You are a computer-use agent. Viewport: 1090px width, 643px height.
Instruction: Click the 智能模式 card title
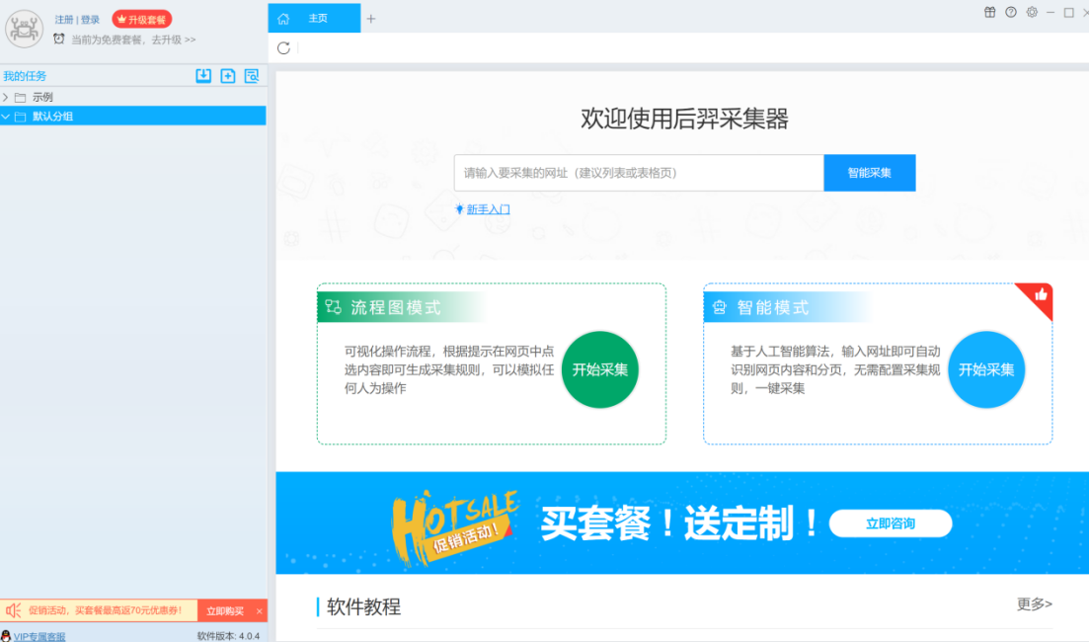click(773, 307)
